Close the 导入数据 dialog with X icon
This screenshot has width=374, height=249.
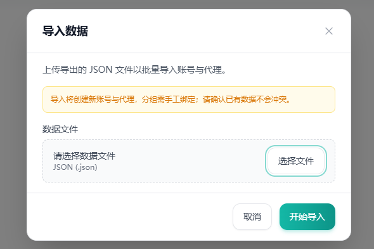pyautogui.click(x=329, y=31)
